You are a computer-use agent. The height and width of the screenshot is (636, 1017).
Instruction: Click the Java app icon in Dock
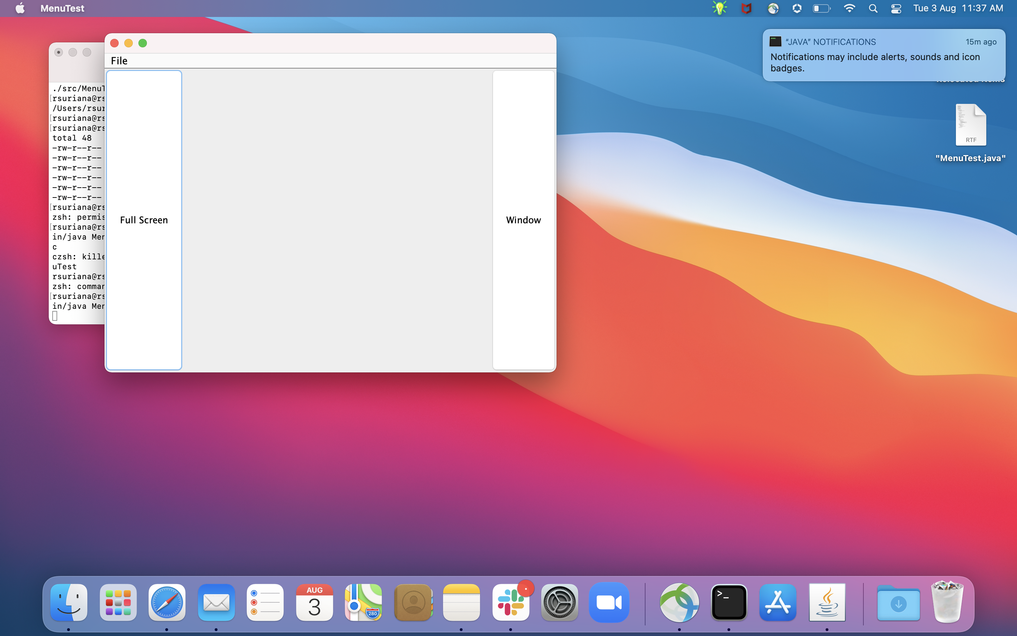pyautogui.click(x=827, y=602)
